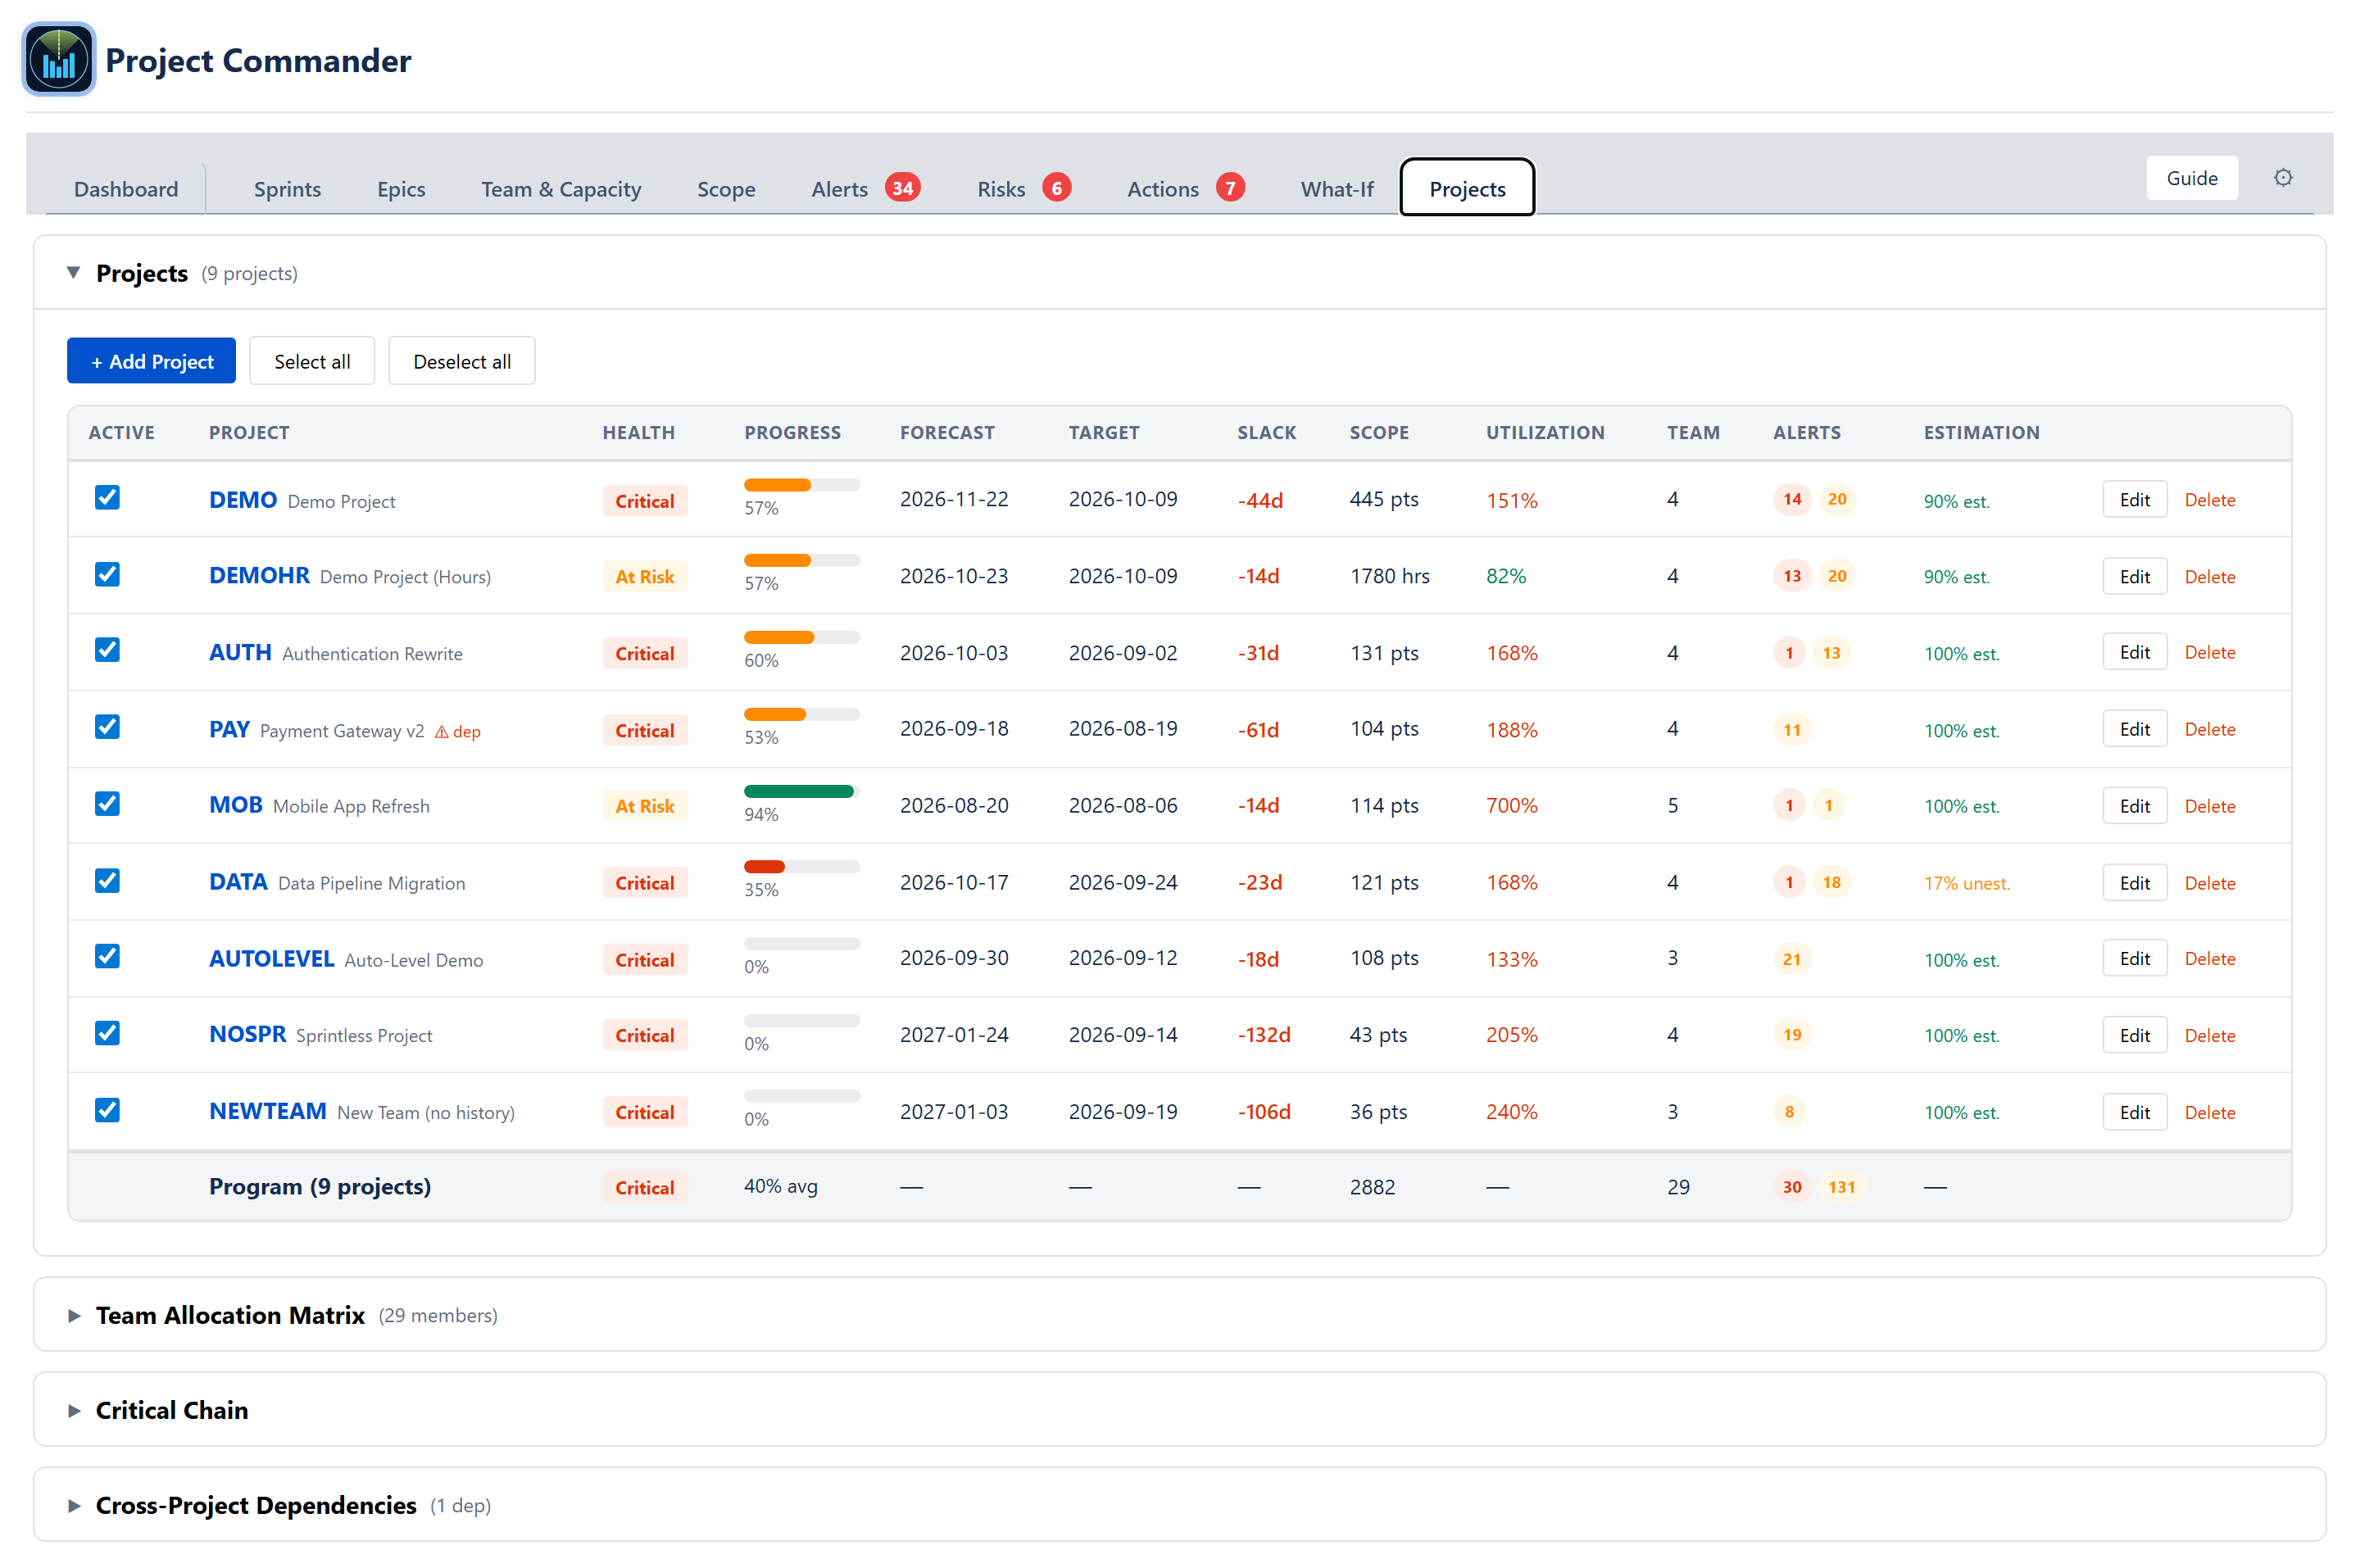Switch to the Dashboard tab

tap(126, 189)
